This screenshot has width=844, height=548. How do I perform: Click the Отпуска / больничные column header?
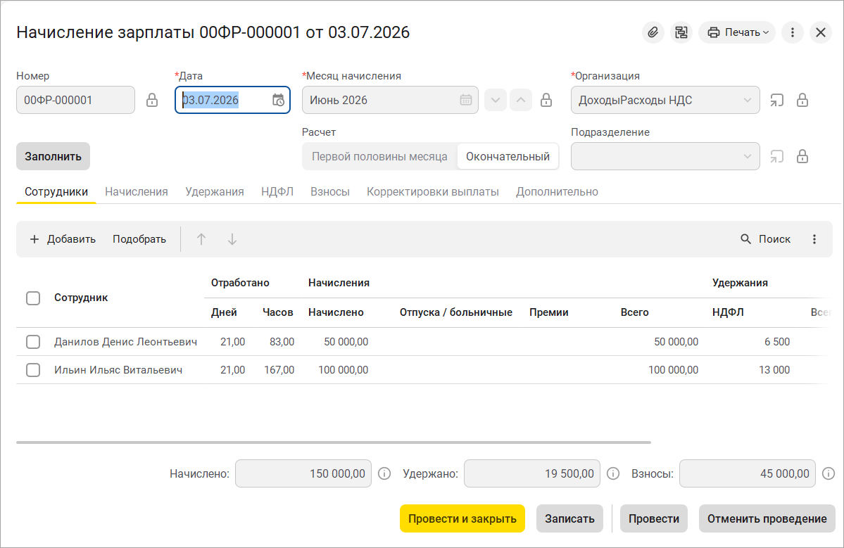click(456, 312)
